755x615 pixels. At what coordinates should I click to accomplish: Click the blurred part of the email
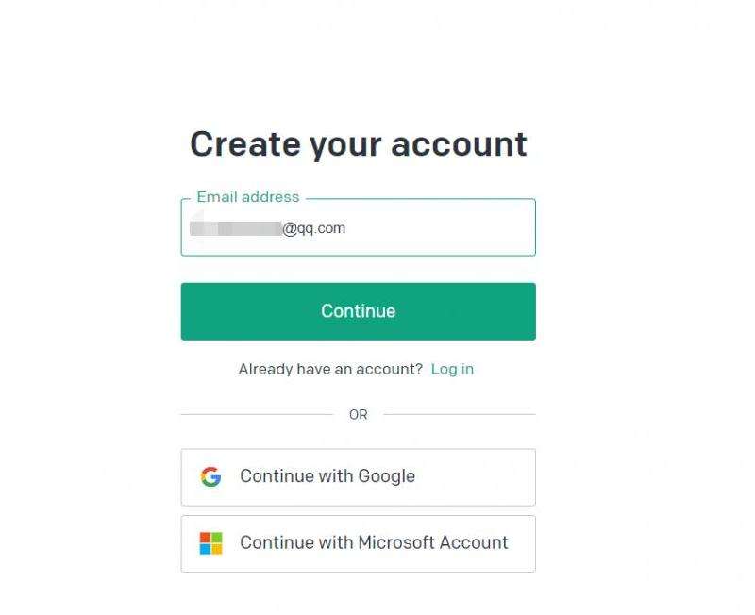click(x=236, y=228)
